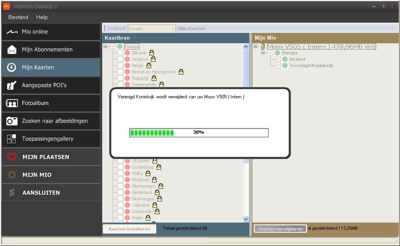
Task: Click the lock icon beside Noorwegen
Action: tap(160, 199)
